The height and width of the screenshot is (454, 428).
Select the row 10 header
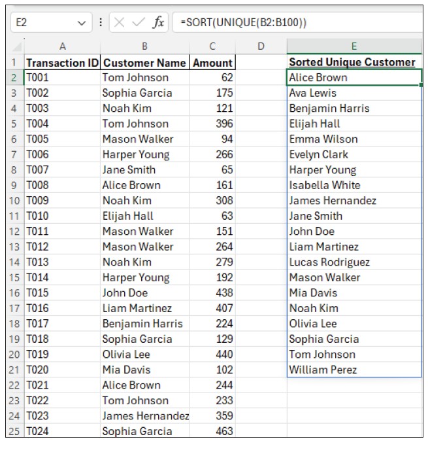tap(13, 216)
